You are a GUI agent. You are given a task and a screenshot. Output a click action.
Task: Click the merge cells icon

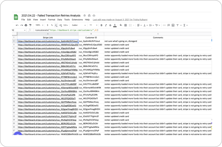pos(130,25)
